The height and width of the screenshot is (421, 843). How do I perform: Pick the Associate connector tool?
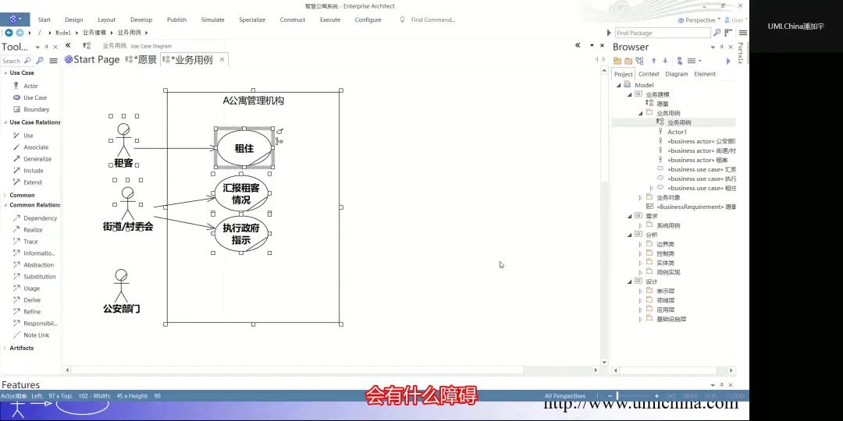pos(30,147)
